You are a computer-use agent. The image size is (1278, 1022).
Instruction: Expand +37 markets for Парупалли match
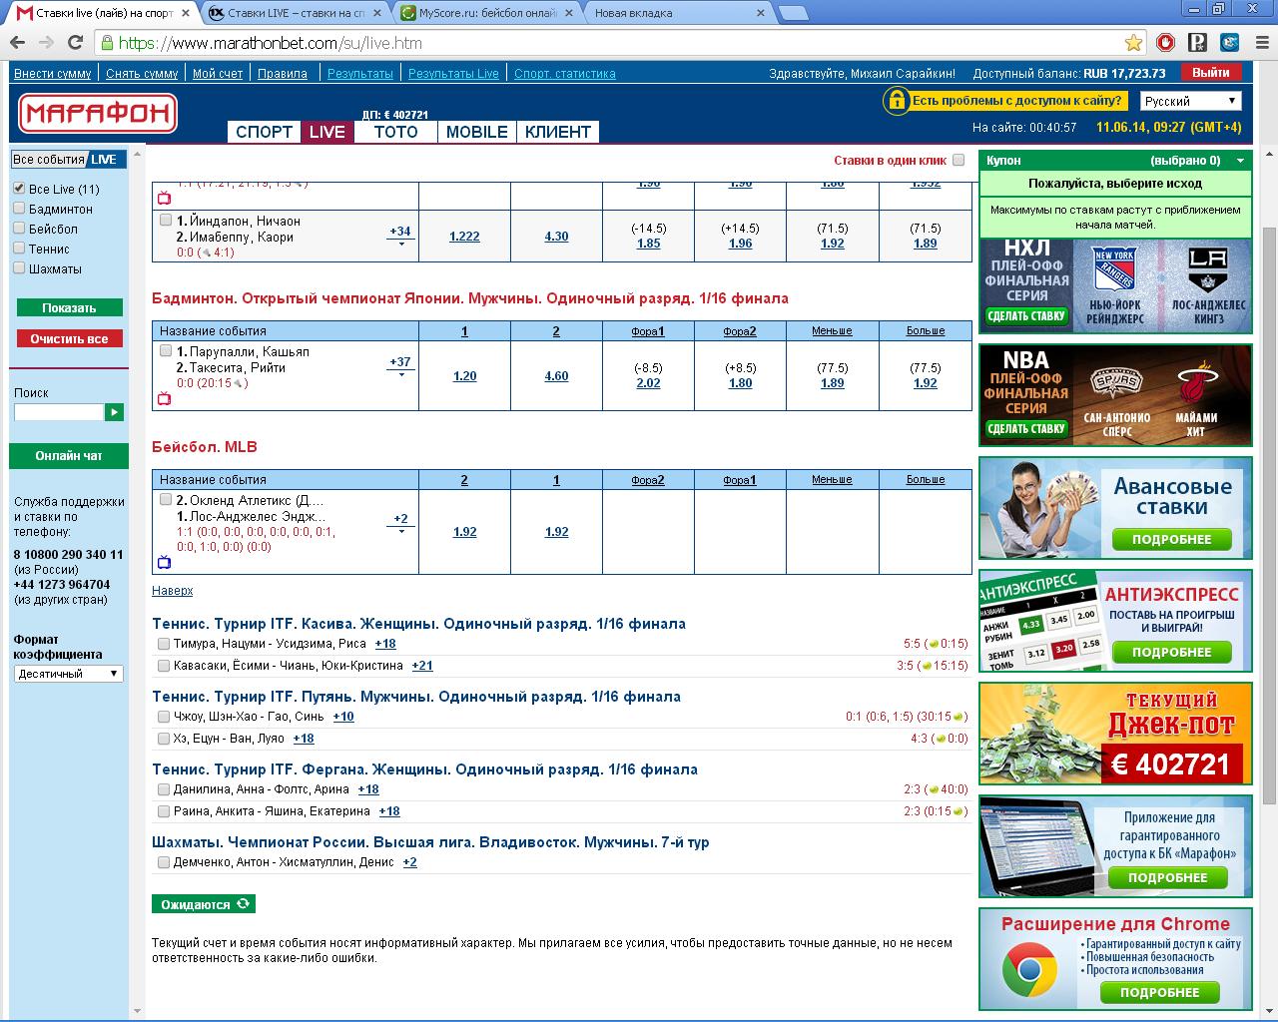pyautogui.click(x=400, y=365)
